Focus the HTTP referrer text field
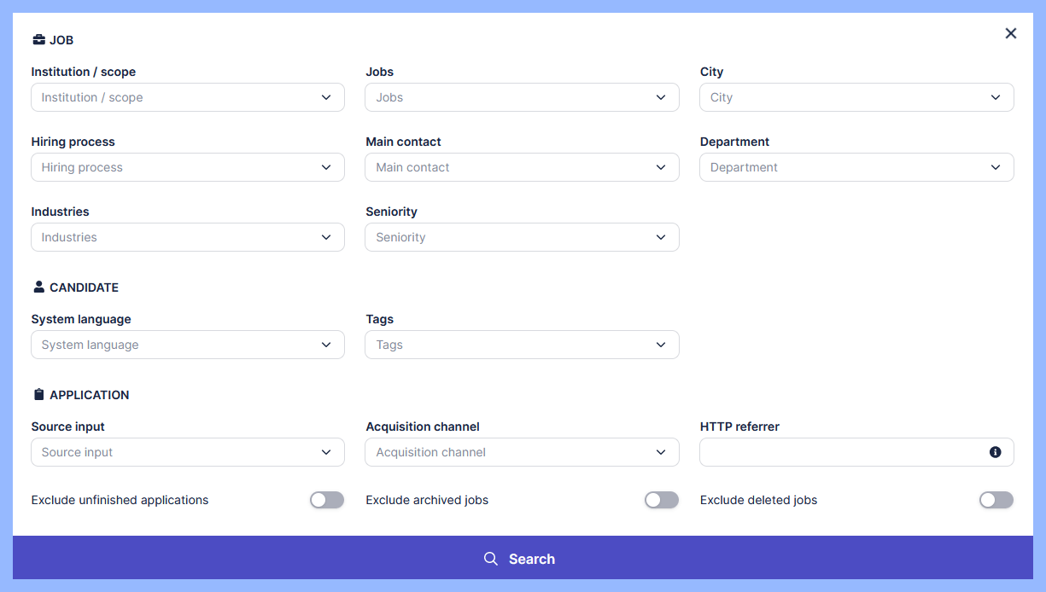 [x=841, y=452]
